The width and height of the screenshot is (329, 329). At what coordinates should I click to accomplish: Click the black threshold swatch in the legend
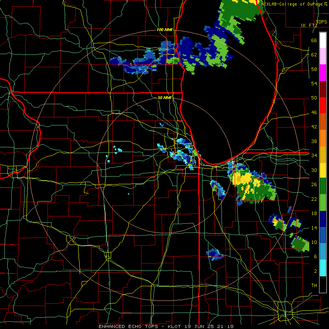click(323, 284)
